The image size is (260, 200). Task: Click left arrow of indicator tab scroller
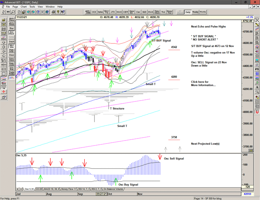[17, 190]
